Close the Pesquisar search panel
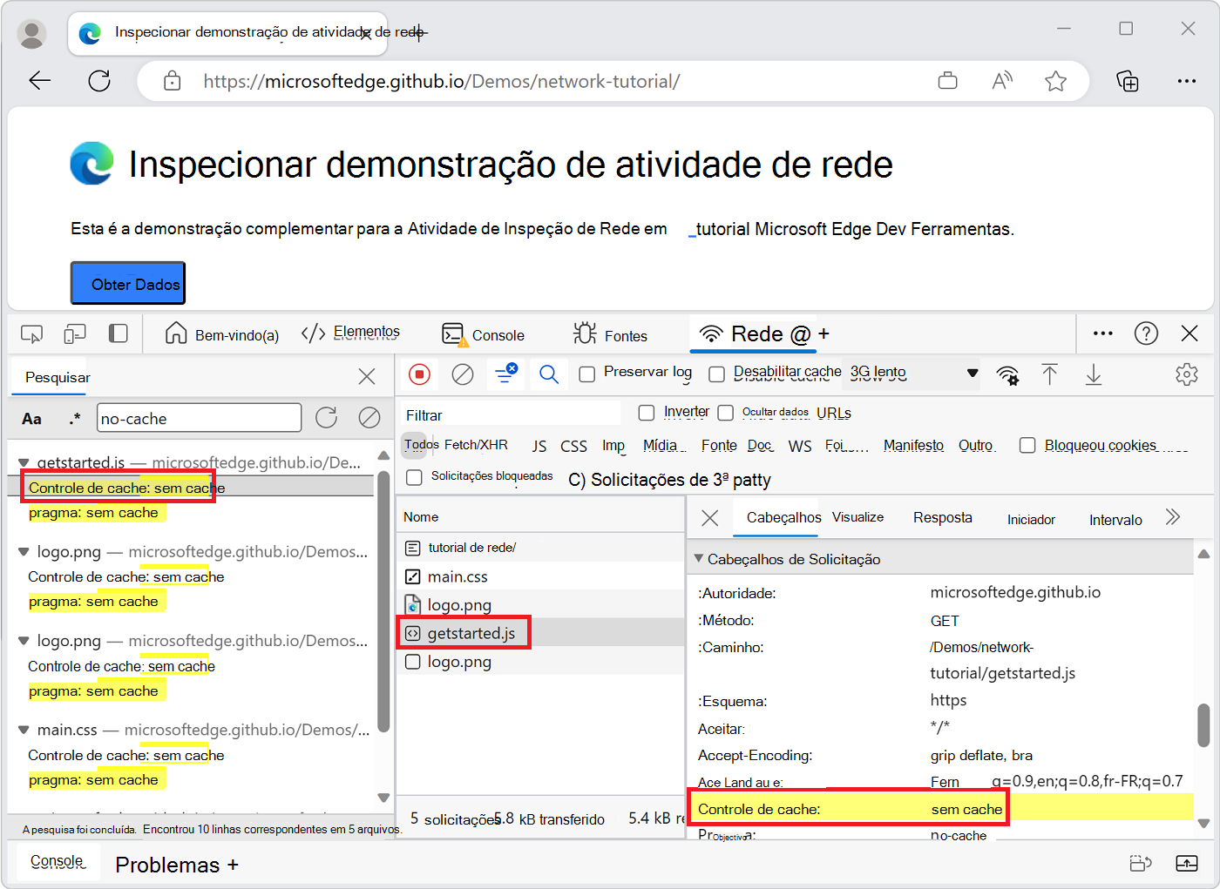Viewport: 1220px width, 889px height. 367,376
